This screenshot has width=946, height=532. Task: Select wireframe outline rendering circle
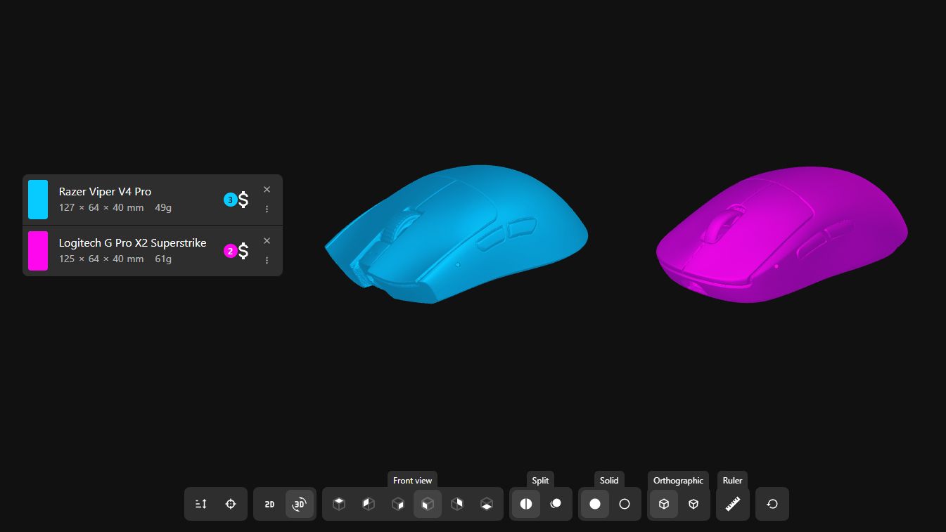click(625, 504)
